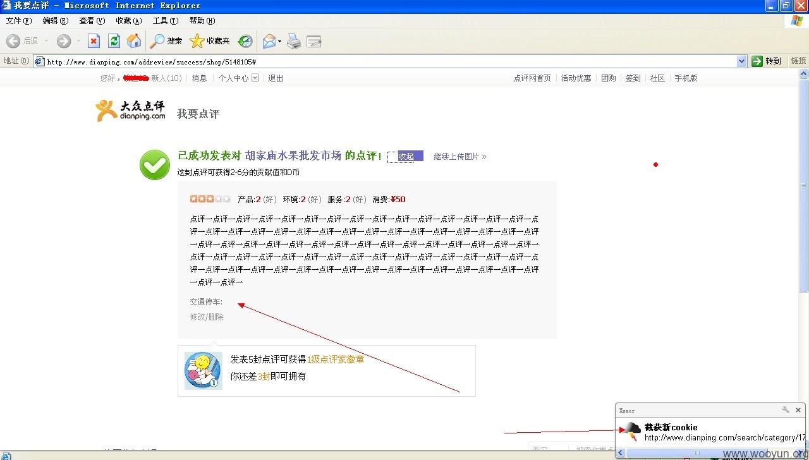Image resolution: width=809 pixels, height=460 pixels.
Task: Click the wrench icon in Xsser popup
Action: [786, 410]
